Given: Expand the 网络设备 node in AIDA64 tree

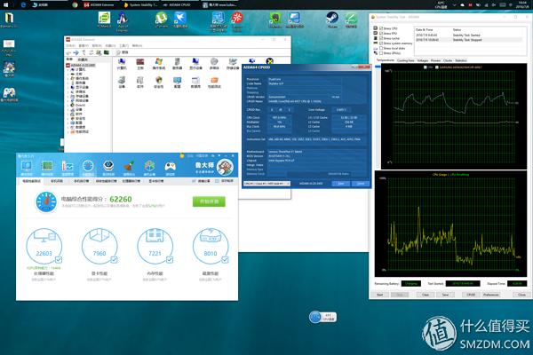Looking at the screenshot, I should click(x=68, y=100).
